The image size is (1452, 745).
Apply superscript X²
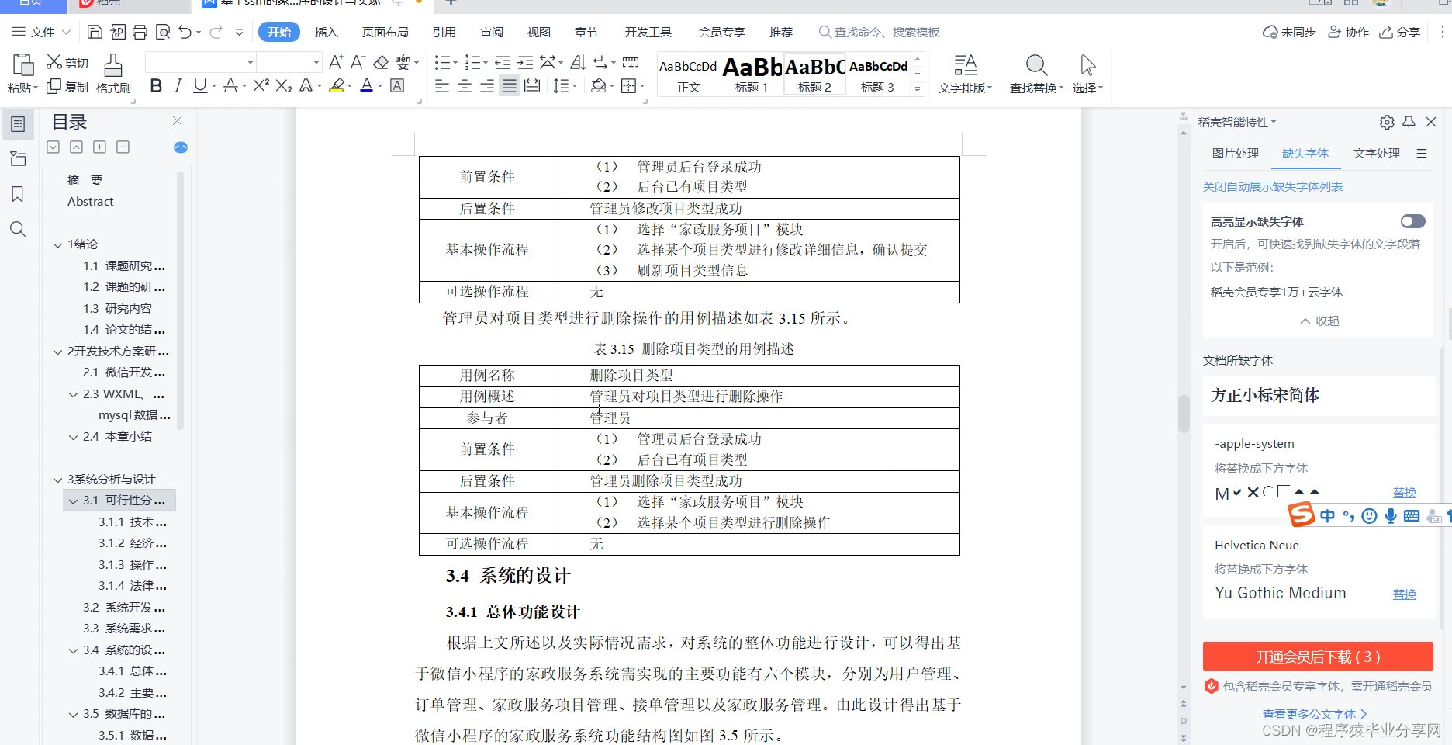[x=261, y=86]
